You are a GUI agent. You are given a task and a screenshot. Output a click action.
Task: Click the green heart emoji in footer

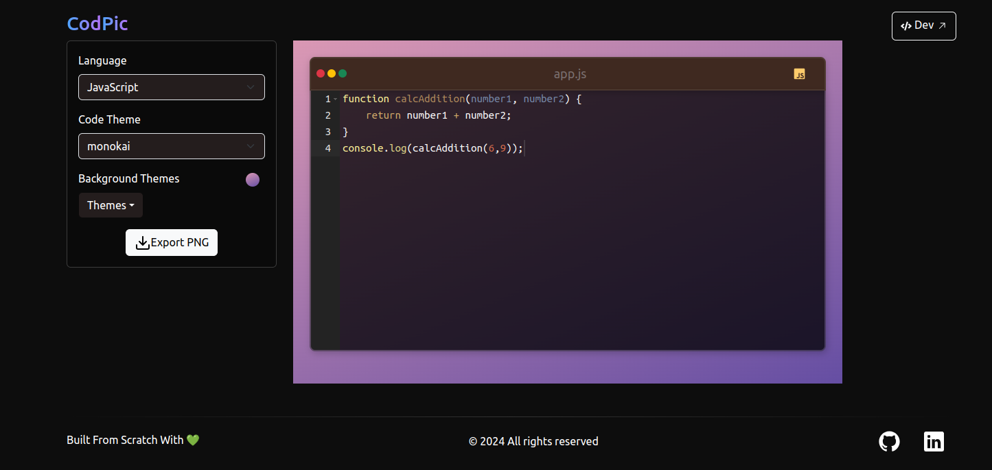(x=193, y=440)
